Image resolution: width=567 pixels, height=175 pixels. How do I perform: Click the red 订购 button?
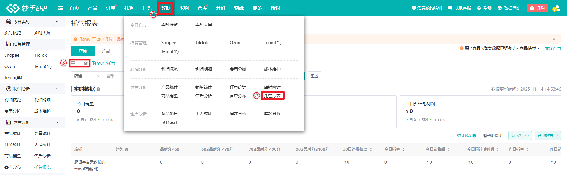click(537, 8)
